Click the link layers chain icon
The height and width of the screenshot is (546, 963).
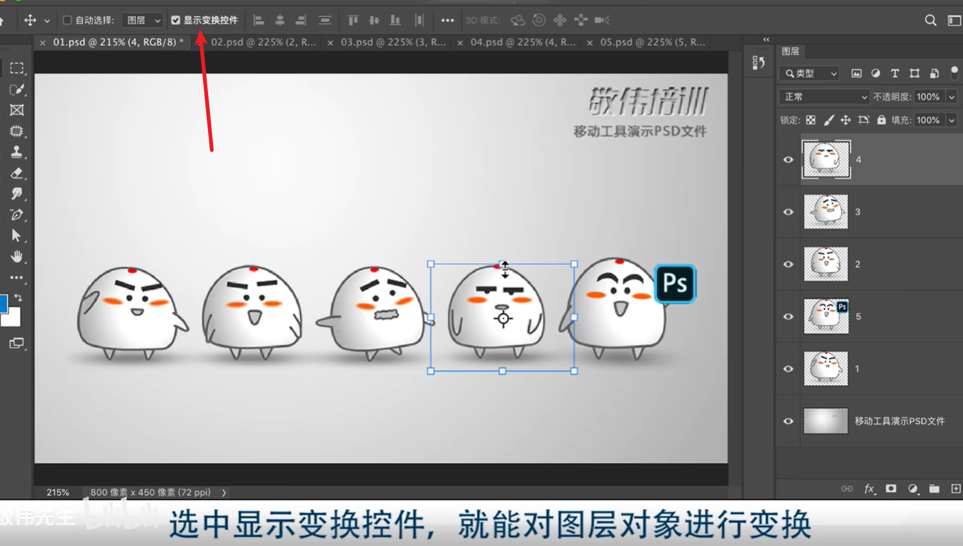(847, 489)
